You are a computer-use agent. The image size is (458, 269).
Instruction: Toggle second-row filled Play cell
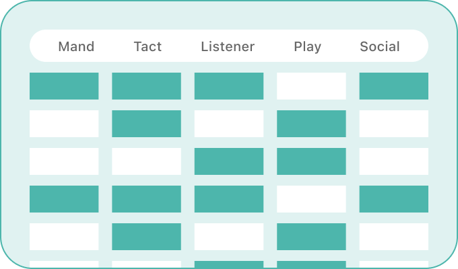[311, 124]
